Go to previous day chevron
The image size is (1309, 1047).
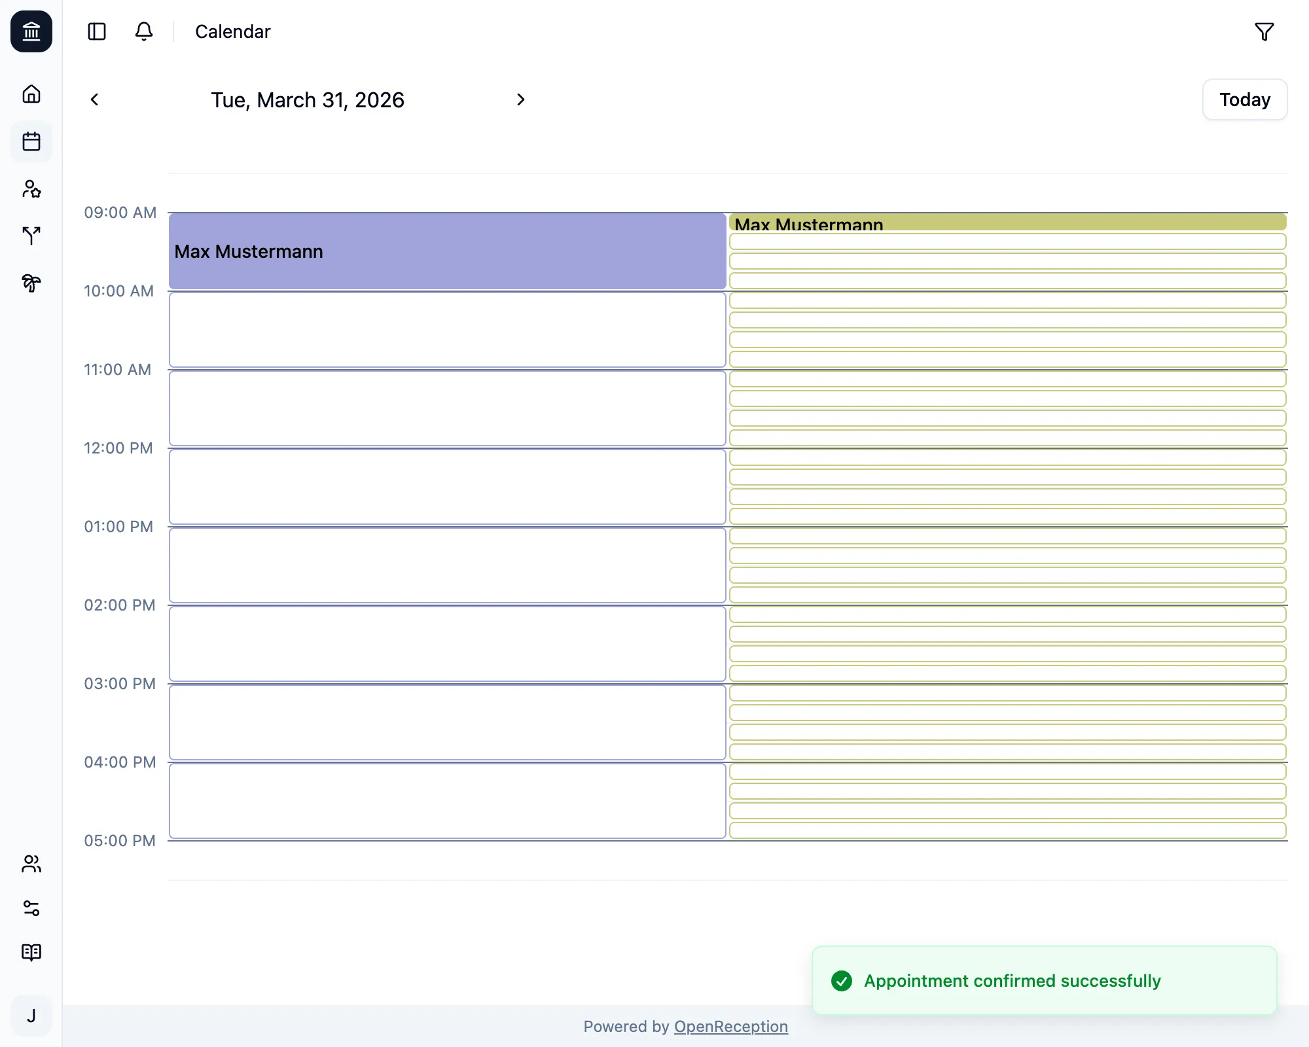pos(95,99)
